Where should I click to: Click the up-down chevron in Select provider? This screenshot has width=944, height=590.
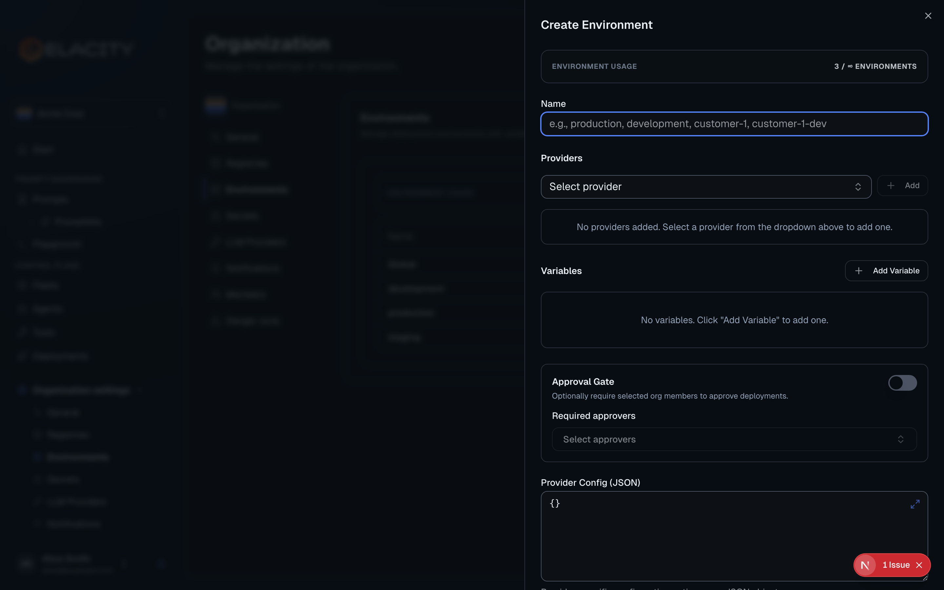858,187
